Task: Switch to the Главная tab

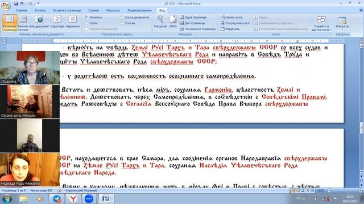Action: tap(22, 10)
